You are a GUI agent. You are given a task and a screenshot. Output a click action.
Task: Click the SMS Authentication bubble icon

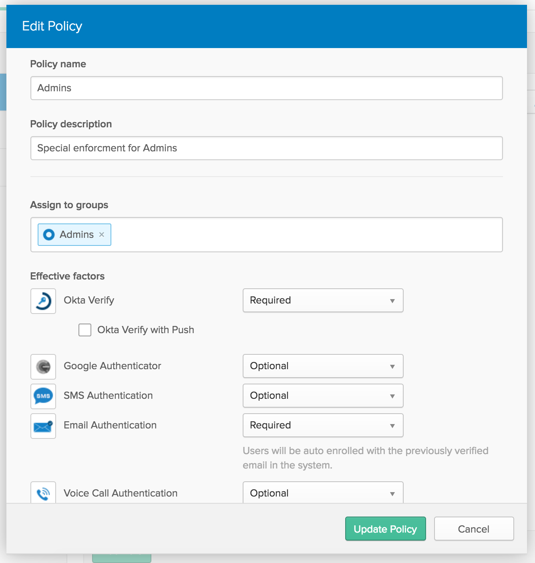click(x=43, y=396)
